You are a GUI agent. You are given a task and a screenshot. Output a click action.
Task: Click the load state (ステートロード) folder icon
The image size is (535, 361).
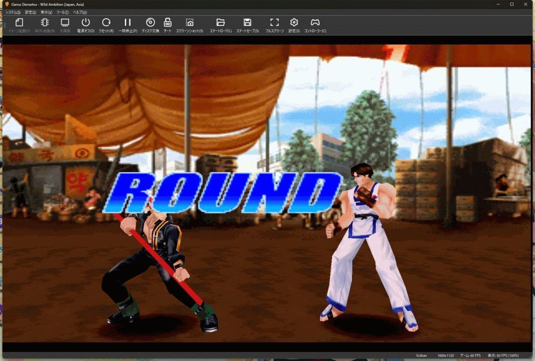221,23
